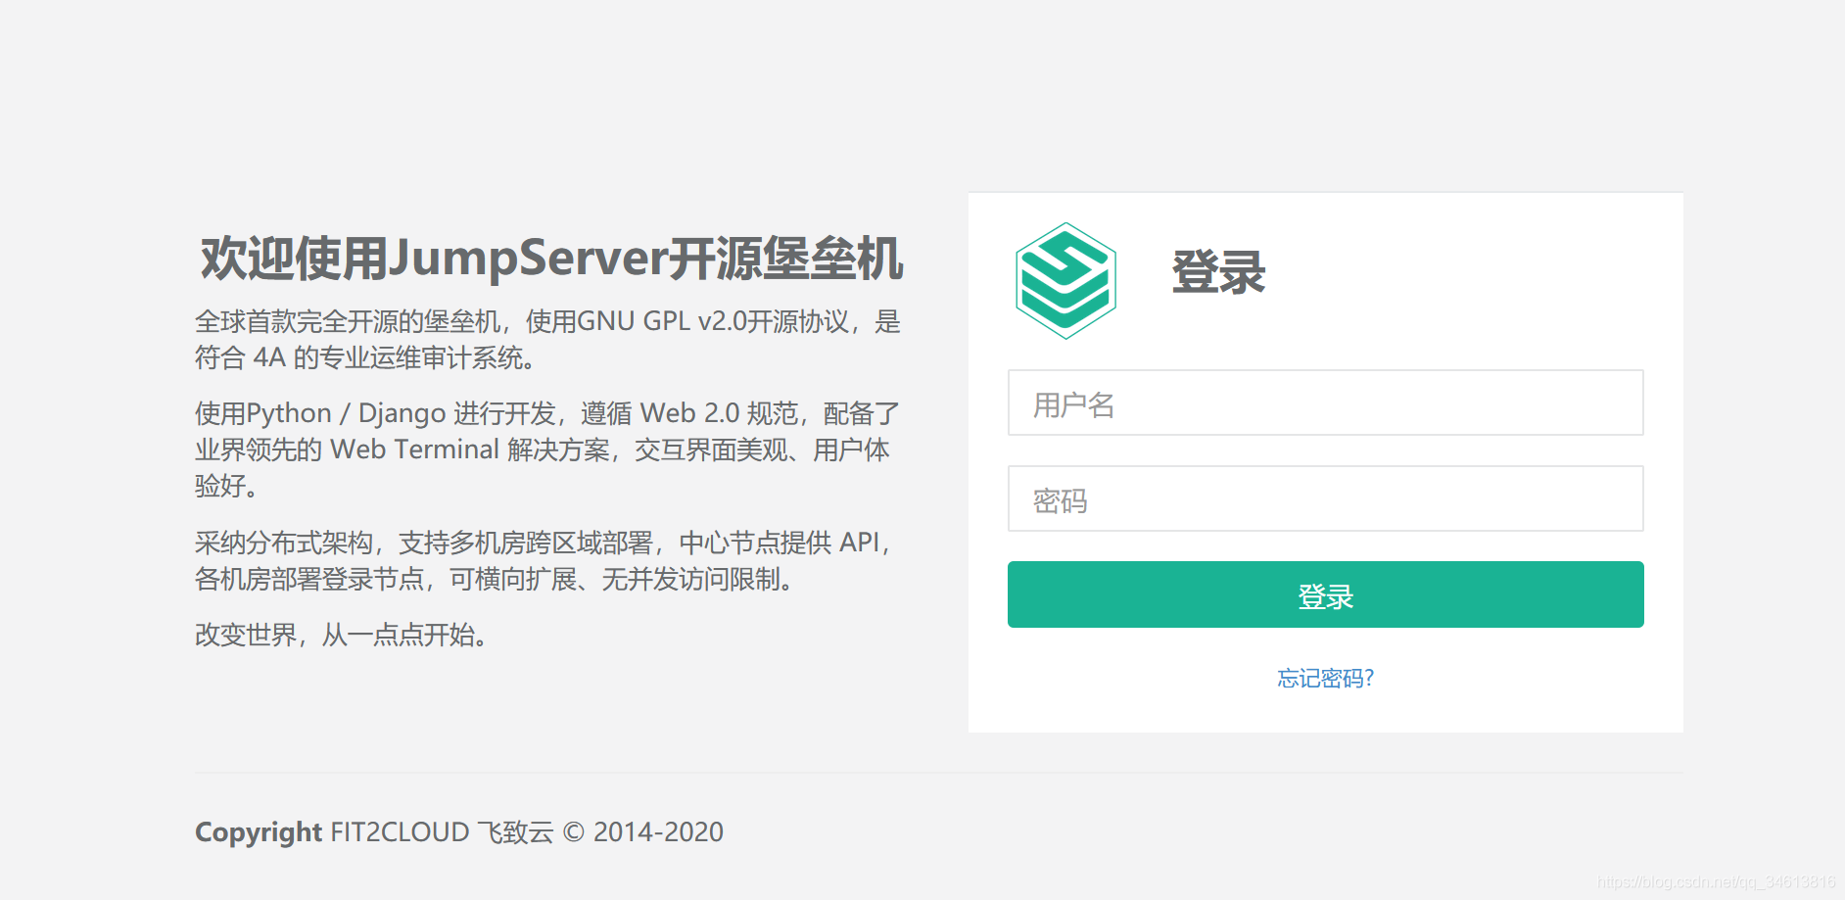Viewport: 1845px width, 900px height.
Task: Click the 登录 heading beside the logo
Action: 1218,272
